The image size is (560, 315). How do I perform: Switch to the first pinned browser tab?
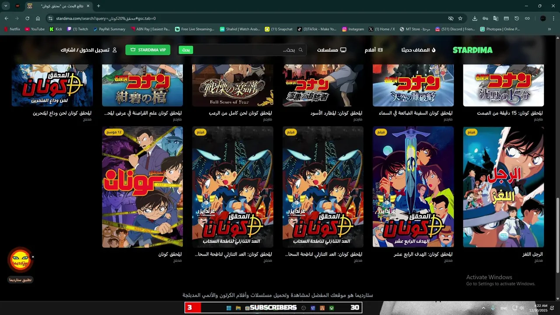(17, 6)
